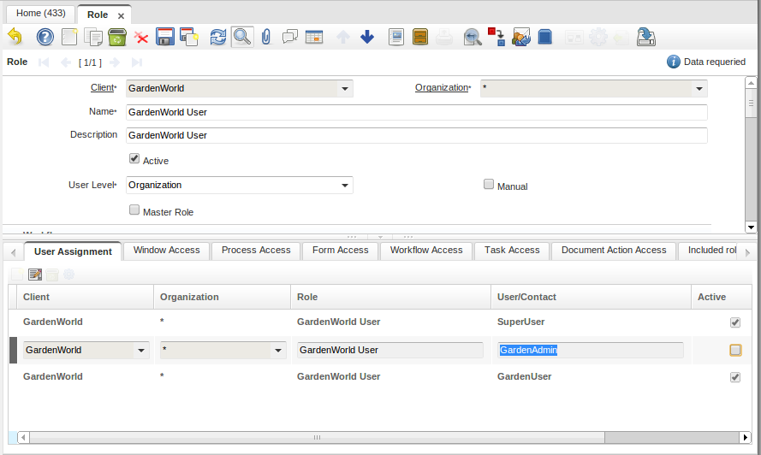Click the undo yellow arrow icon
Screen dimensions: 761x455
pyautogui.click(x=15, y=37)
